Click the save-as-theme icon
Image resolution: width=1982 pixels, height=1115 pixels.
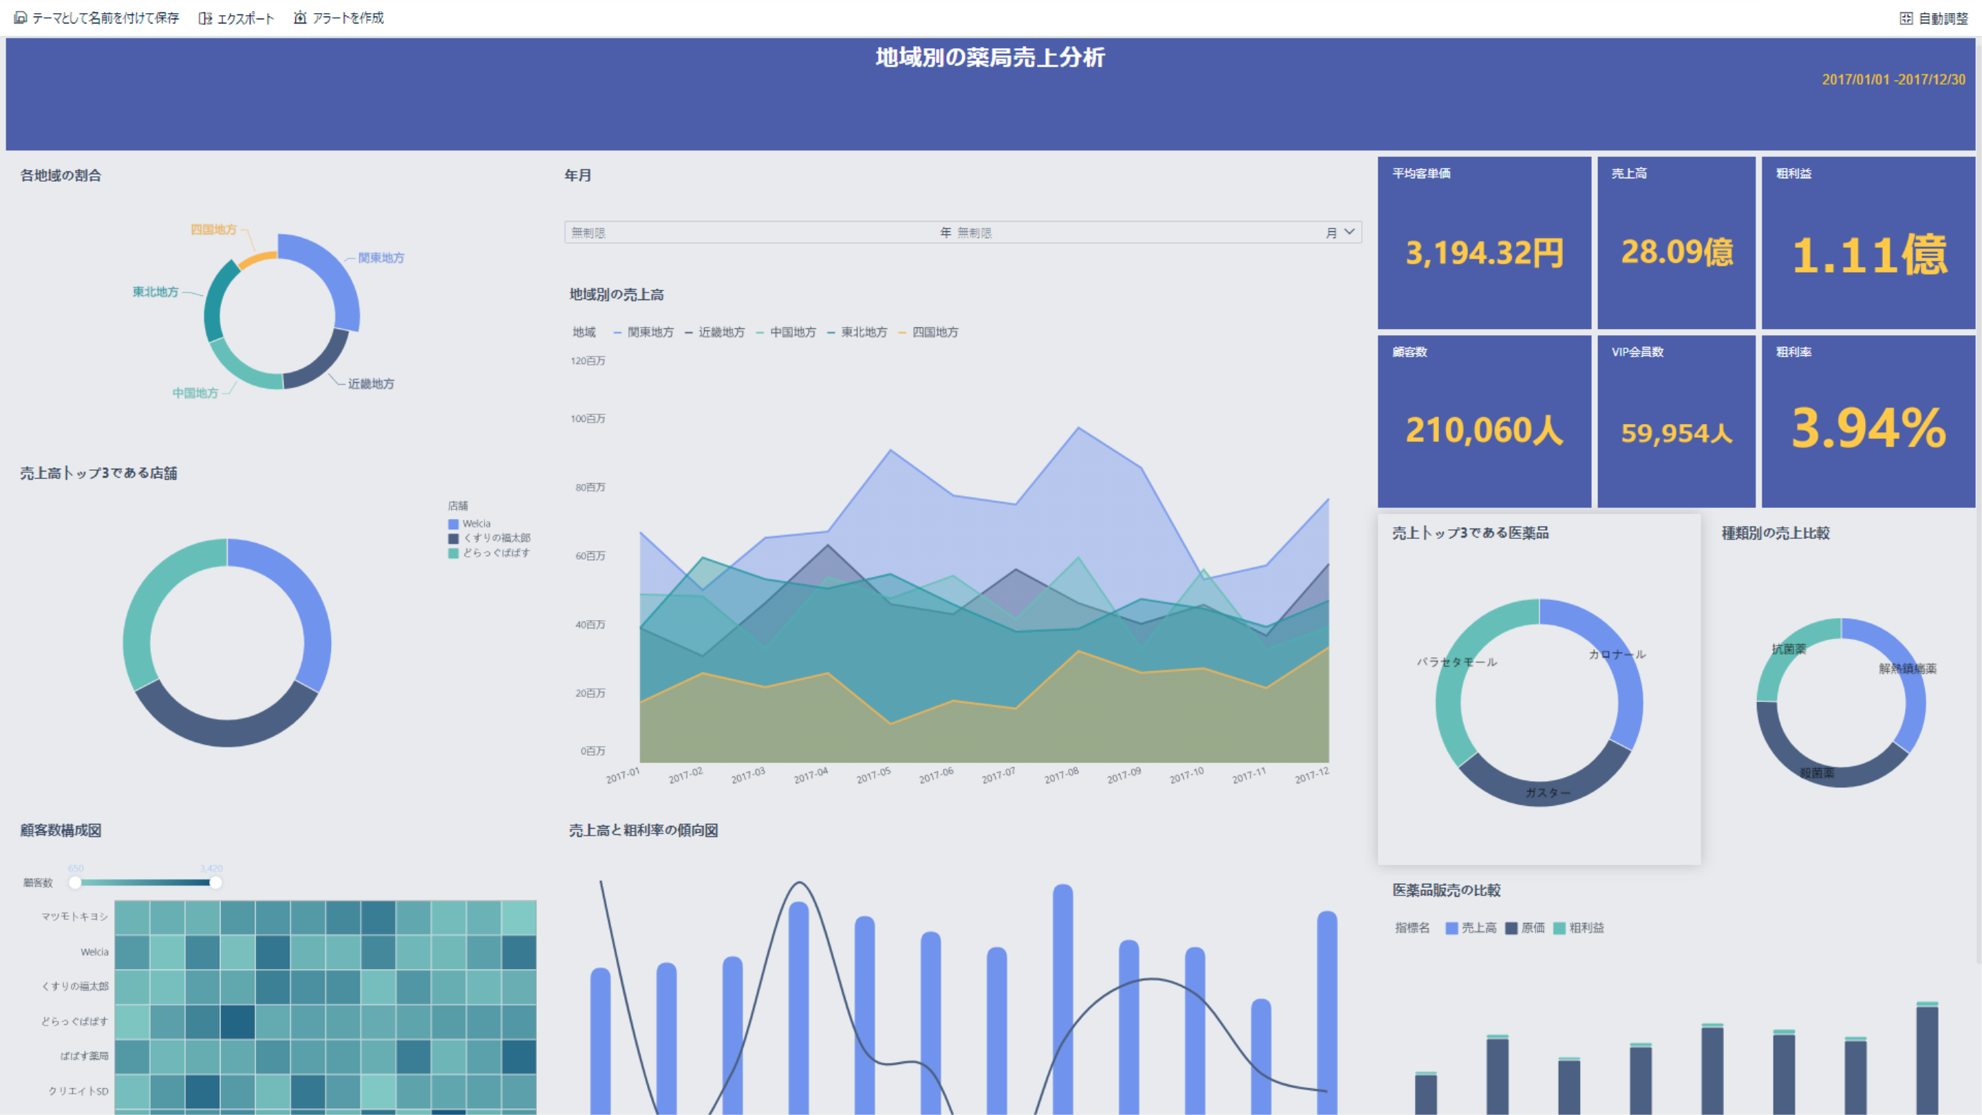pos(21,18)
